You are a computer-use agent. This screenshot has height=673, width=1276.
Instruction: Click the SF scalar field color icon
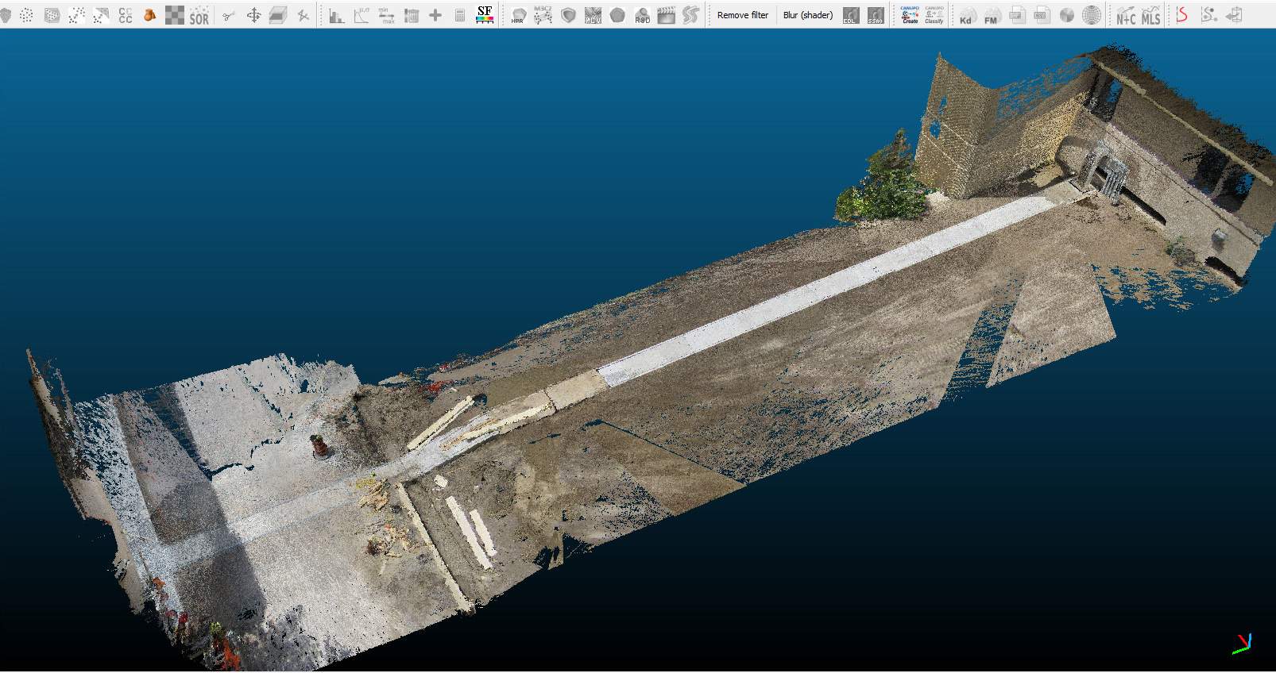point(485,14)
